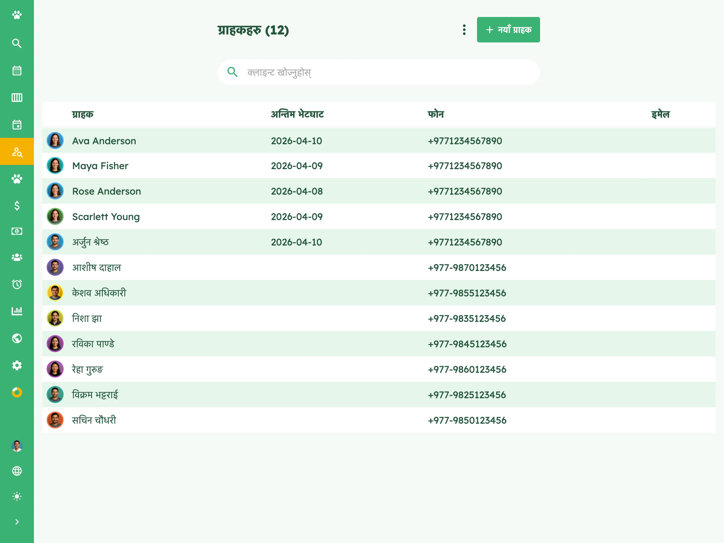Open the alarm clock reminders icon
724x543 pixels.
(17, 284)
